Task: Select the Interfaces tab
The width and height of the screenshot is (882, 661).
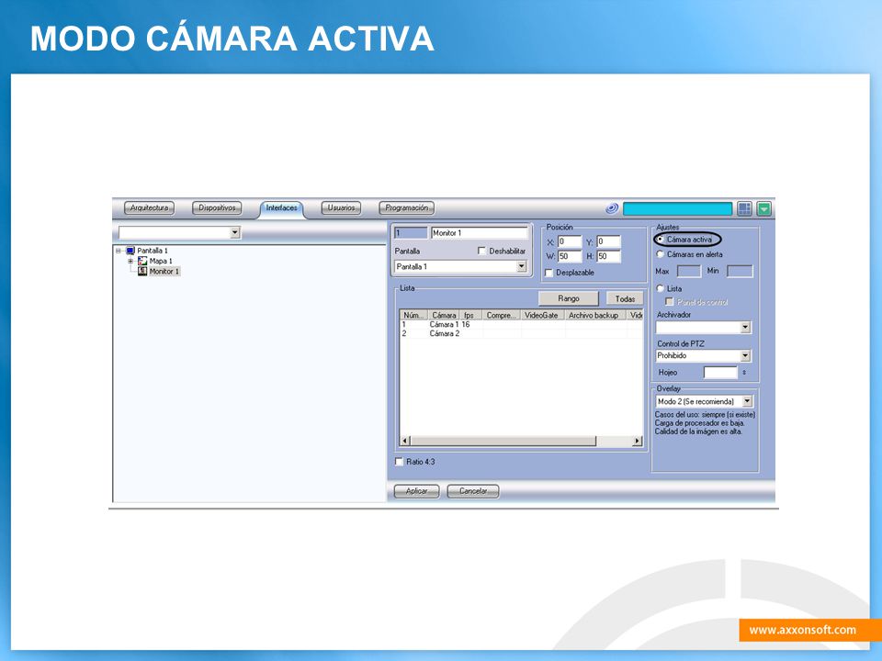Action: click(281, 208)
